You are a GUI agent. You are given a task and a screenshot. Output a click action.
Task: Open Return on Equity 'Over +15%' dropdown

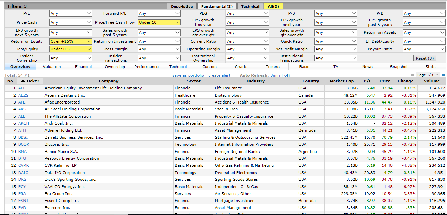(71, 41)
